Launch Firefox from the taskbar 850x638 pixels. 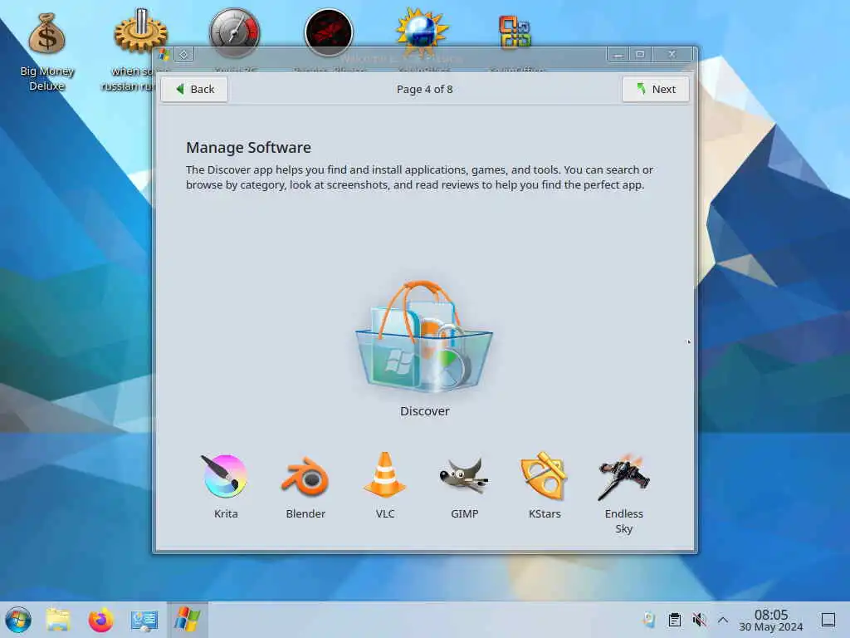tap(100, 620)
